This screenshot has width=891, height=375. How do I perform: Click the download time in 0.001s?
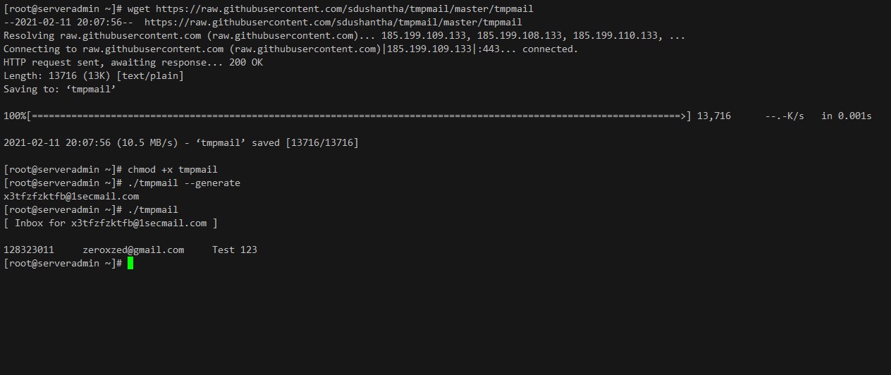tap(846, 116)
